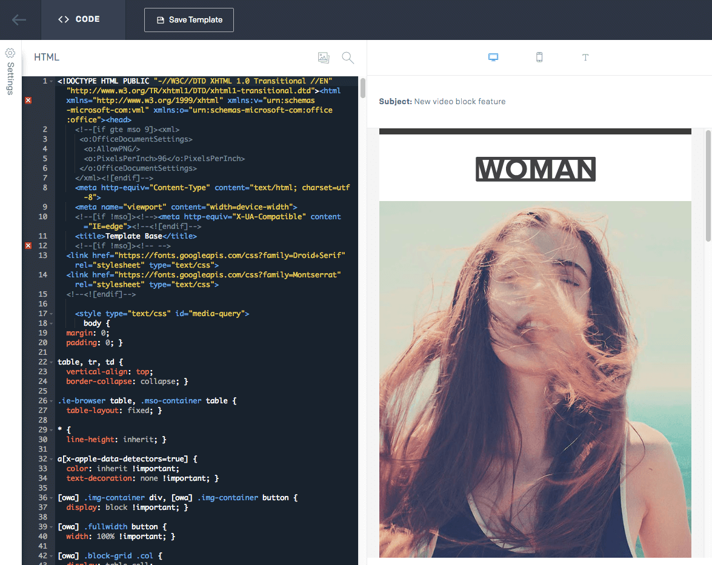Collapse code fold at line 1
Viewport: 712px width, 565px height.
click(52, 81)
